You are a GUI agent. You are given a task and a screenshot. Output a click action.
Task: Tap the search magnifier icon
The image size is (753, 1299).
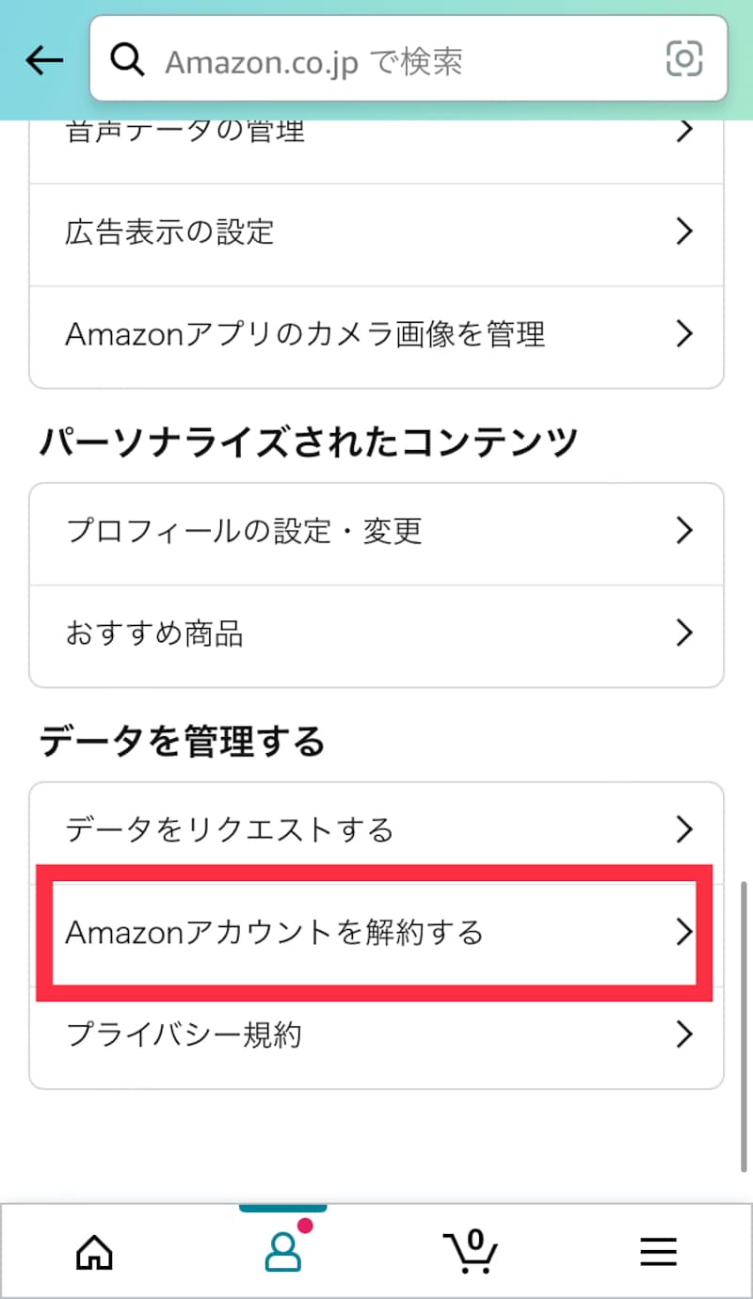(127, 61)
